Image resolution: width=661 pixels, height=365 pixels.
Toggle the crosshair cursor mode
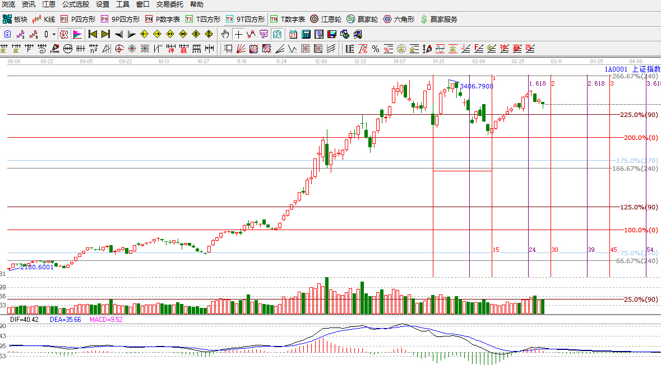tap(238, 34)
